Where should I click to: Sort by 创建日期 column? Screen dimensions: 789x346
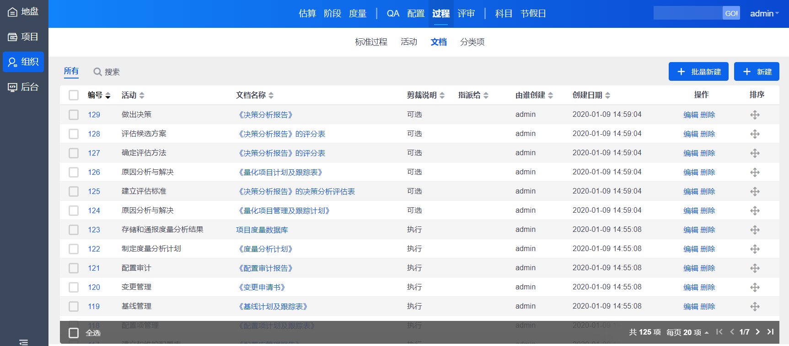(591, 95)
